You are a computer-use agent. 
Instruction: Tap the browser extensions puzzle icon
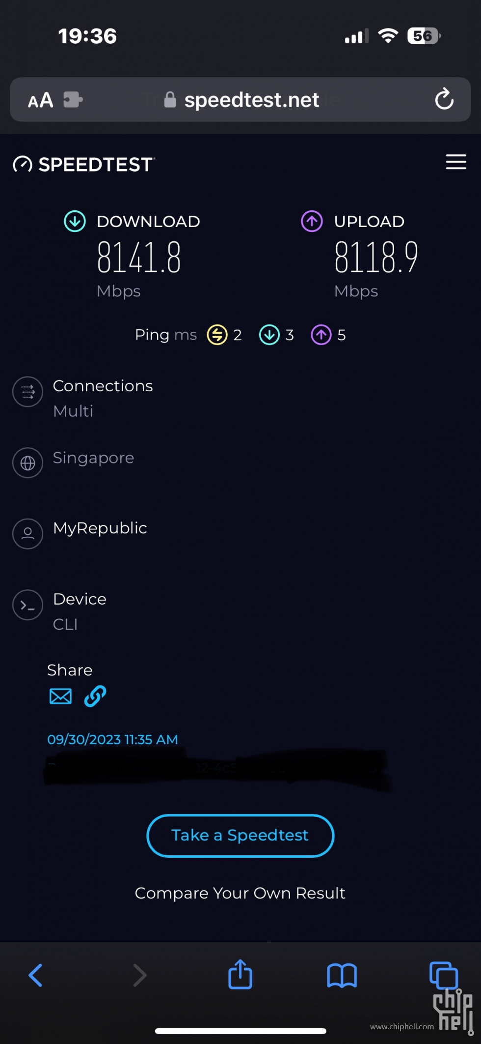click(73, 100)
